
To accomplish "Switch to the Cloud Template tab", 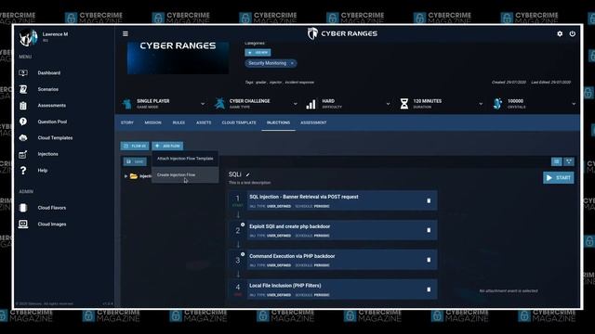I will [x=239, y=122].
